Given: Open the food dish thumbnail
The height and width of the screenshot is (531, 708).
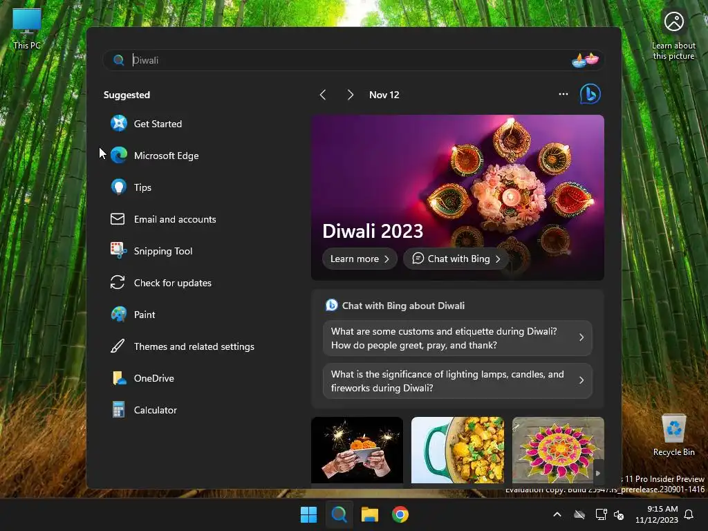Looking at the screenshot, I should tap(458, 450).
